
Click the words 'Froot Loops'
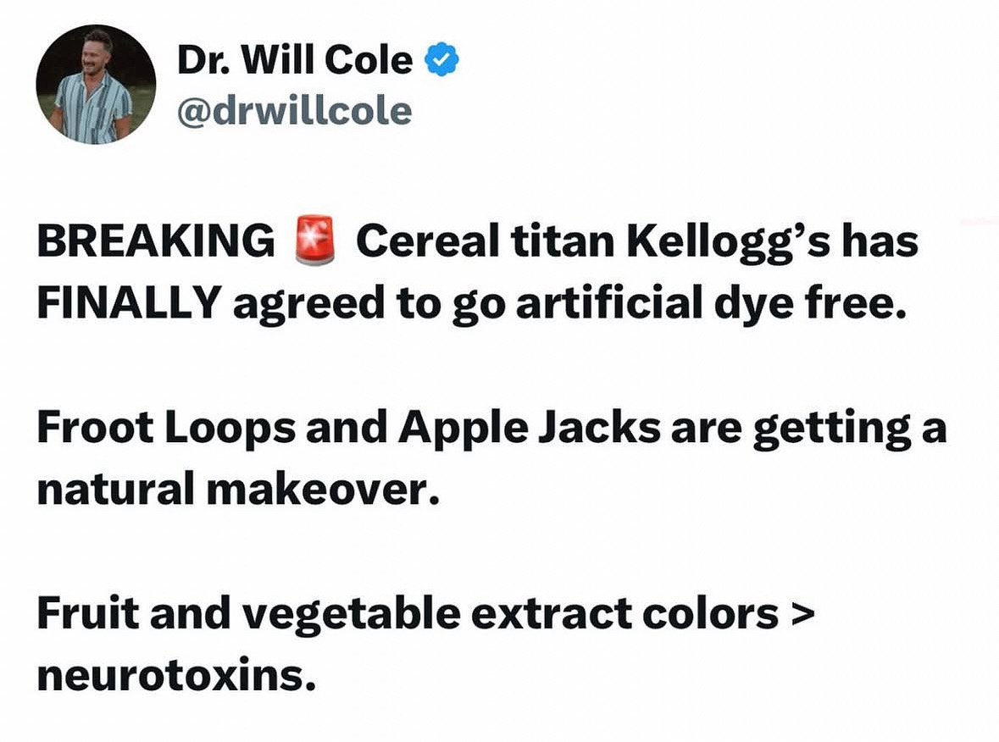[x=166, y=428]
